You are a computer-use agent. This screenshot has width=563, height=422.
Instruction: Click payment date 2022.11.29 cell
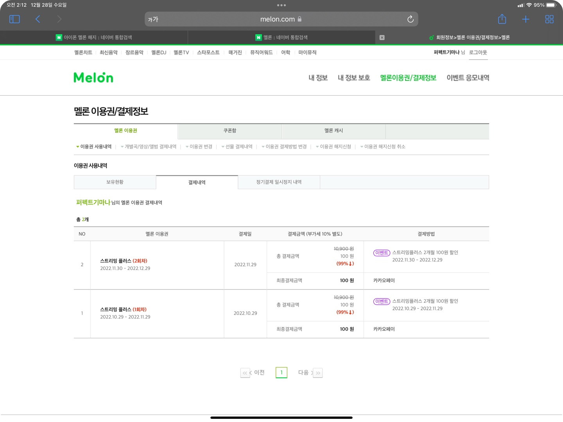tap(246, 265)
